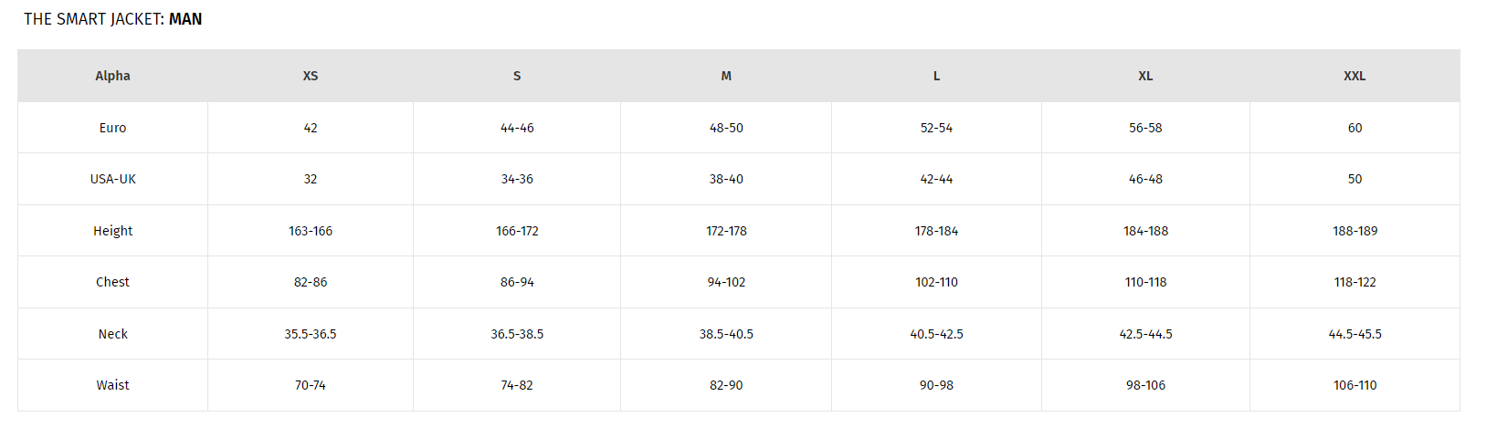Click Euro size 48-50 cell
The image size is (1497, 438).
pos(726,128)
